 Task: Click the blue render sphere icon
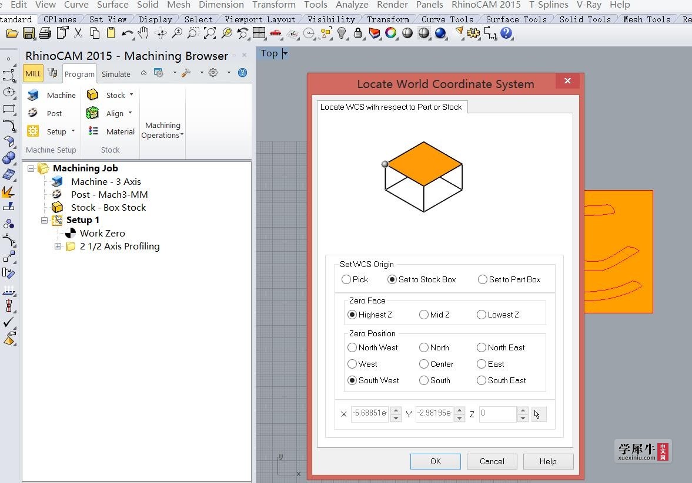[440, 33]
